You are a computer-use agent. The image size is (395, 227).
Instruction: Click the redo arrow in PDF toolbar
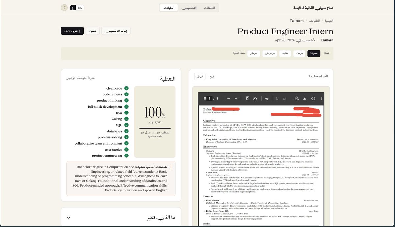coord(285,98)
